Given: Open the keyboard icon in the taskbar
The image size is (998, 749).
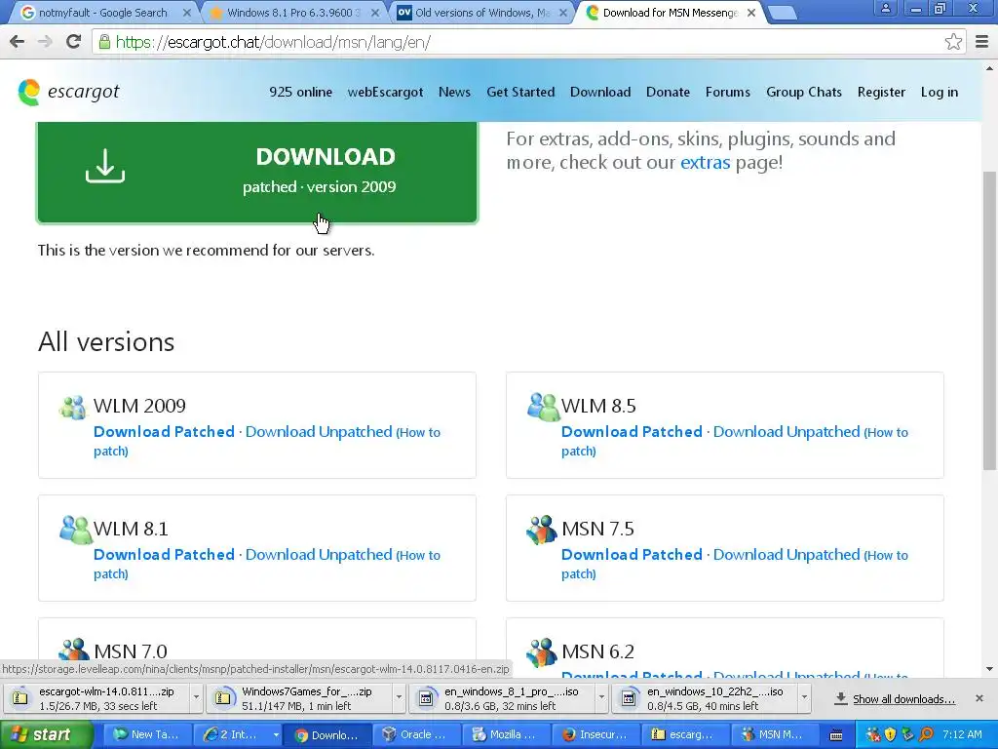Looking at the screenshot, I should [x=836, y=735].
